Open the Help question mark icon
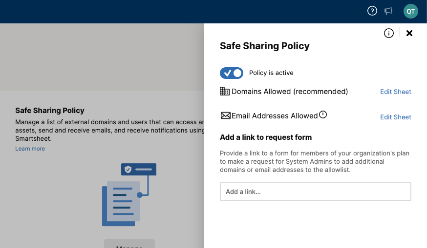 pyautogui.click(x=372, y=11)
